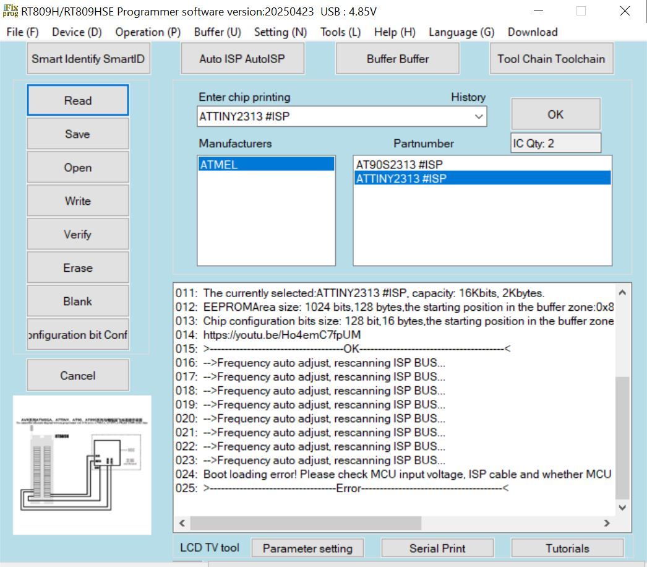Click log line 024 Boot loading error
This screenshot has height=567, width=647.
[x=394, y=474]
